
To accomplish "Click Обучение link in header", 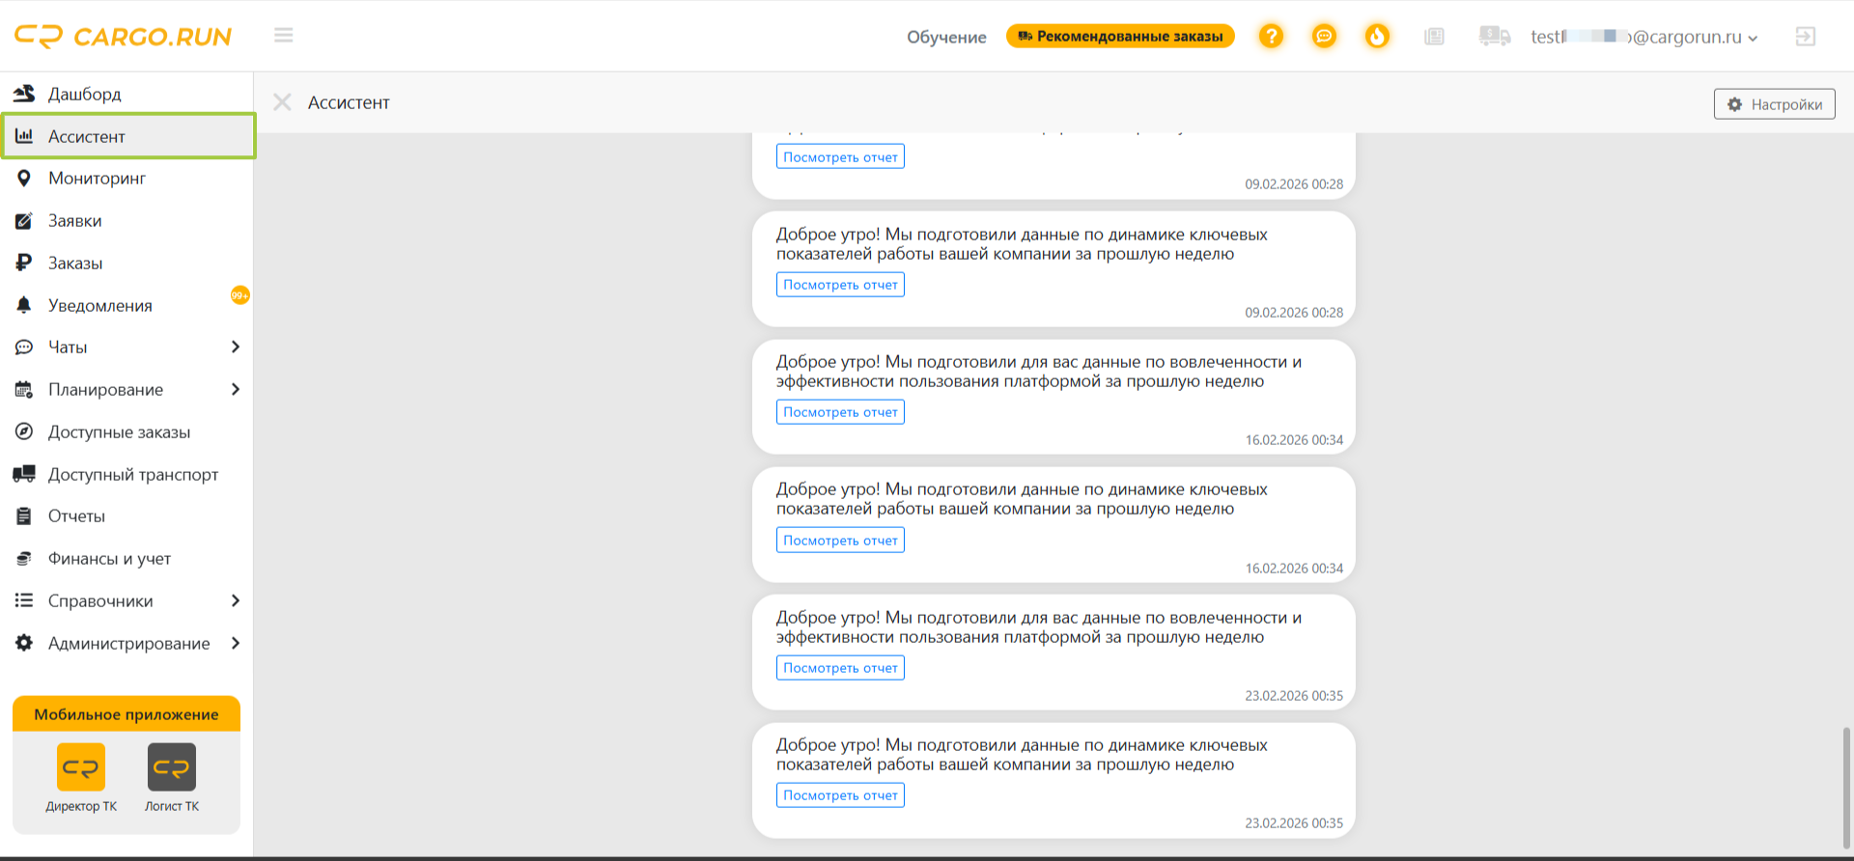I will coord(946,37).
